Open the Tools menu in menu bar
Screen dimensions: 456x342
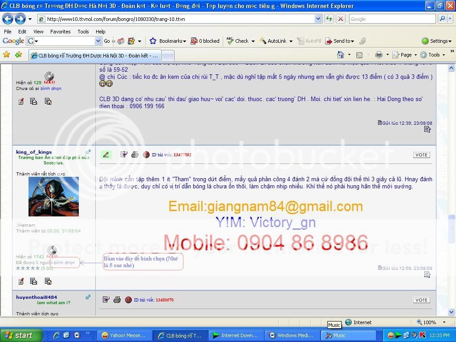pyautogui.click(x=83, y=32)
